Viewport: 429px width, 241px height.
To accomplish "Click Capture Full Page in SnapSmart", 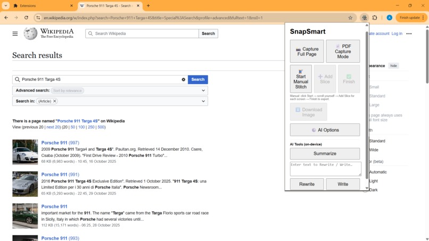I will click(307, 52).
